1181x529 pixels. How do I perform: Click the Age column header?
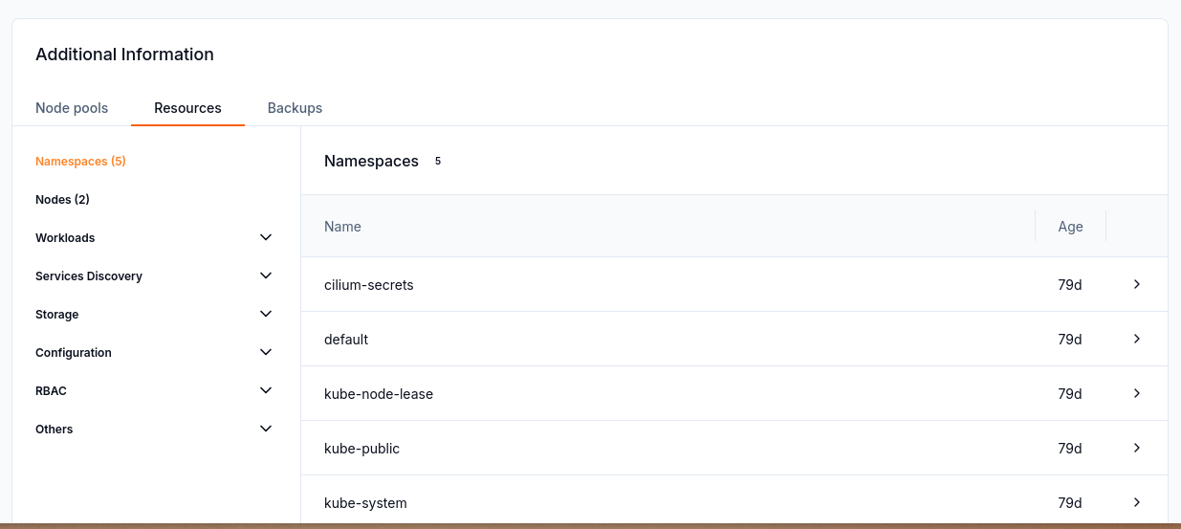[x=1070, y=227]
